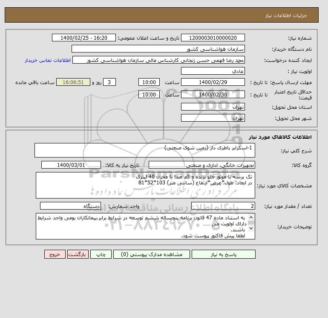Click the remaining time field 16:06:51
The height and width of the screenshot is (318, 328).
[x=73, y=82]
